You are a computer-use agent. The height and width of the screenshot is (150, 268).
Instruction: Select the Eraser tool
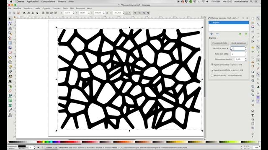(x=10, y=91)
